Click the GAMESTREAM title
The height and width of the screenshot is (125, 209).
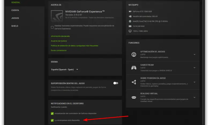[147, 65]
